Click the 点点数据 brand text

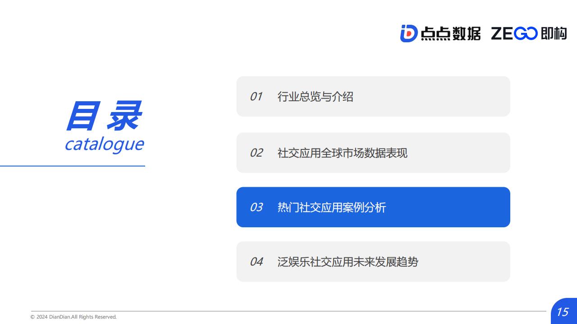(450, 34)
